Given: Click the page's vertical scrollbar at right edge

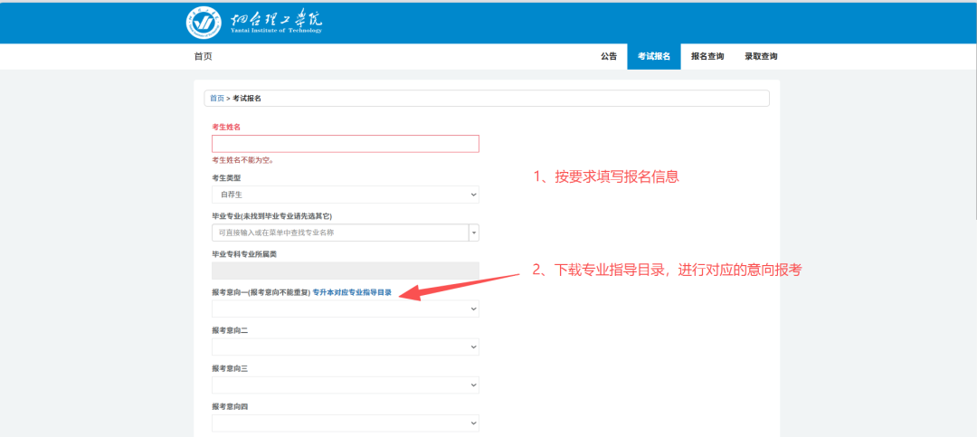Looking at the screenshot, I should click(972, 136).
